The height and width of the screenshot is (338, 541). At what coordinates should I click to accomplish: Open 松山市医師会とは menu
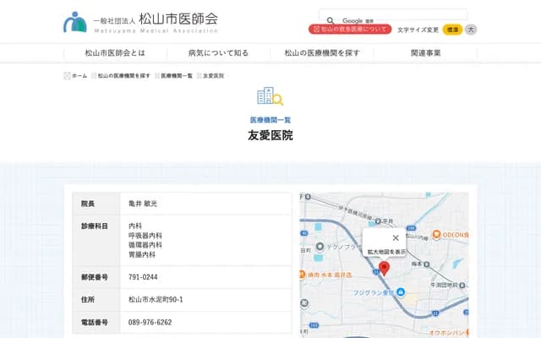[x=115, y=52]
